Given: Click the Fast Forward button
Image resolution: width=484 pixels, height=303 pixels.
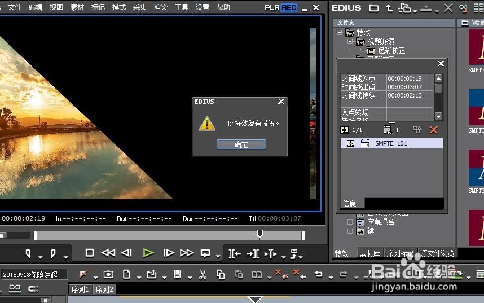Looking at the screenshot, I should 187,253.
